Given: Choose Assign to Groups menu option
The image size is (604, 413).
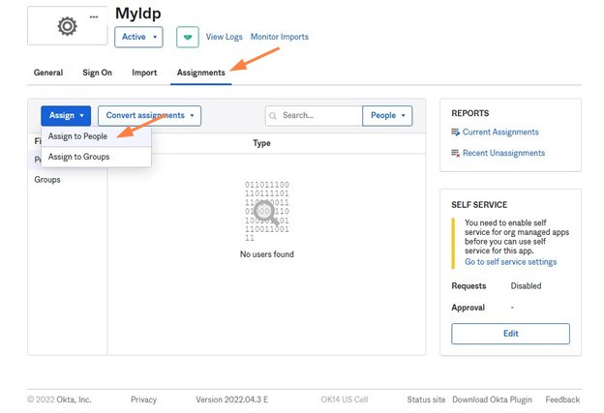Looking at the screenshot, I should pos(78,157).
